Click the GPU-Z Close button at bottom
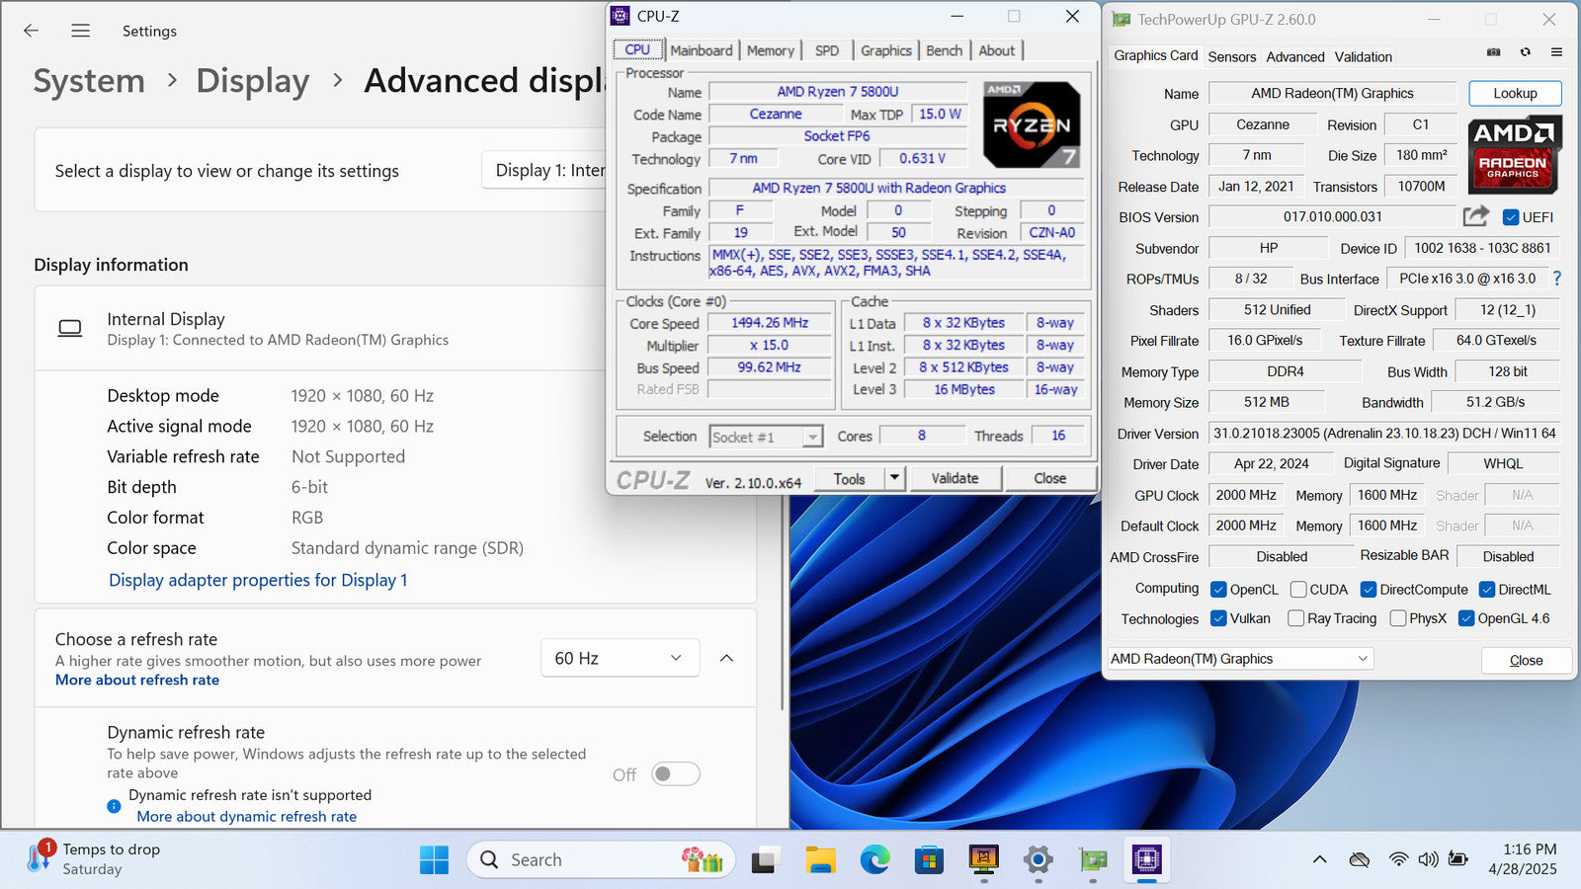 coord(1526,660)
